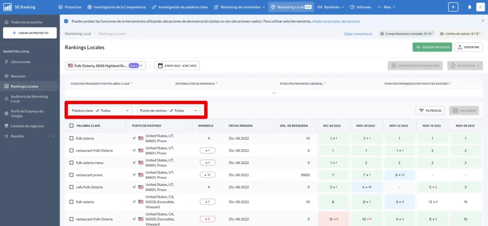Click the info icon next to Distribución de Rankings
488x226 pixels.
[216, 83]
